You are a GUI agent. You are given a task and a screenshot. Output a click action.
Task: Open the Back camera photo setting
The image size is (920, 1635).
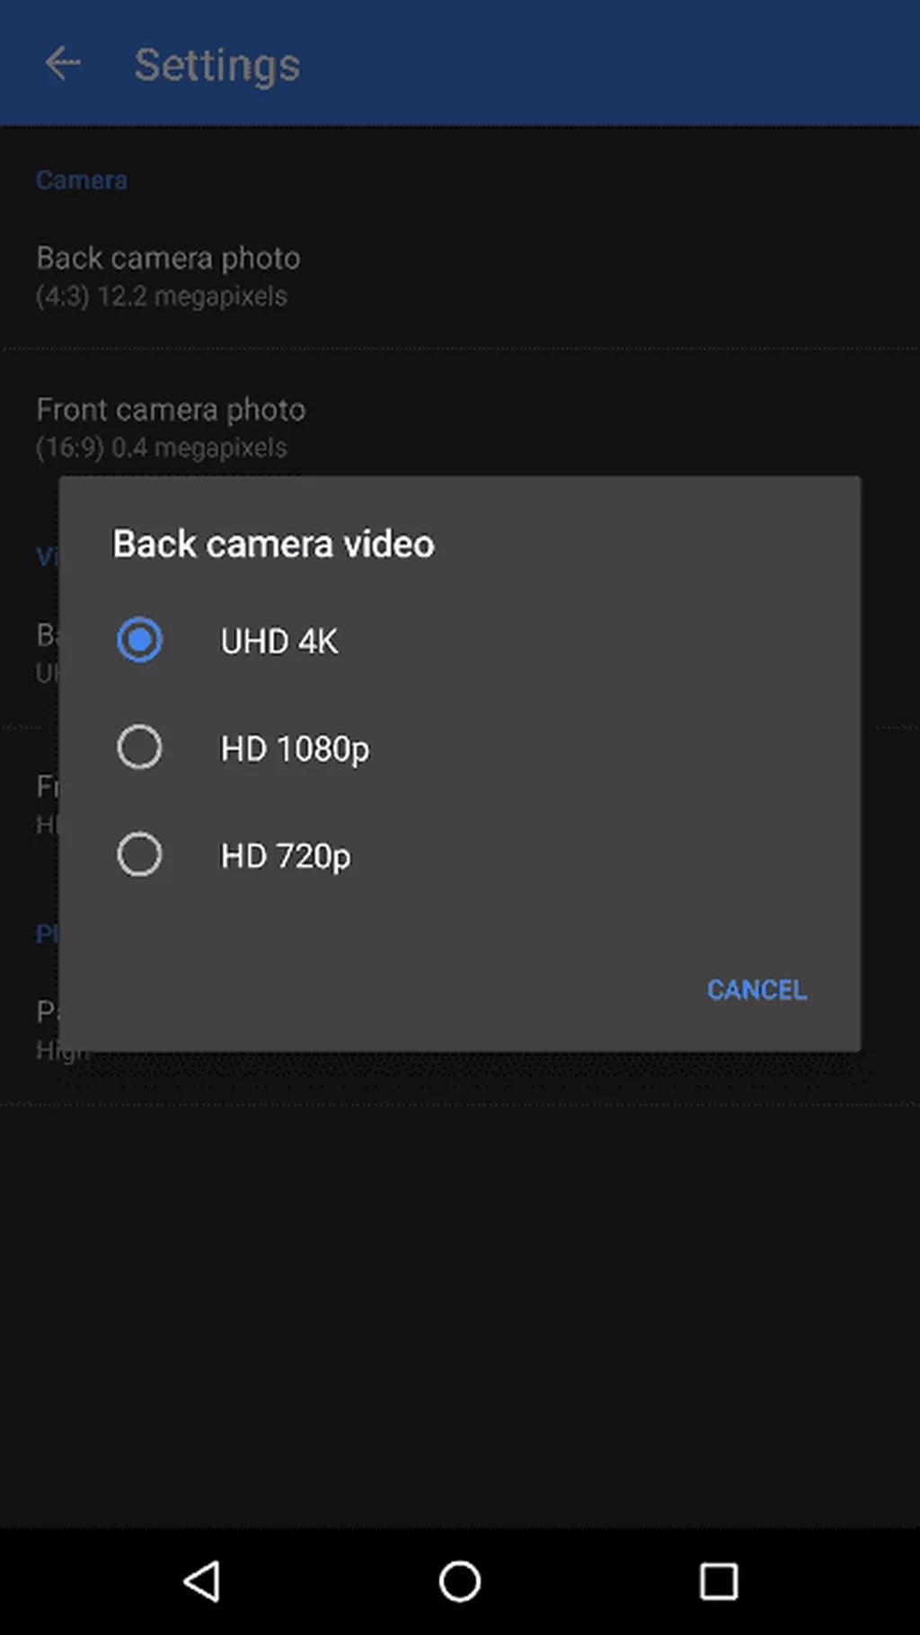[168, 259]
